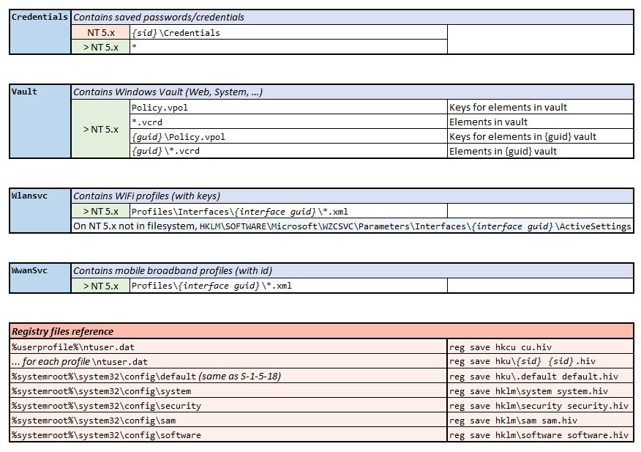Select the Credentials header cell
Viewport: 641px width, 452px height.
coord(40,32)
